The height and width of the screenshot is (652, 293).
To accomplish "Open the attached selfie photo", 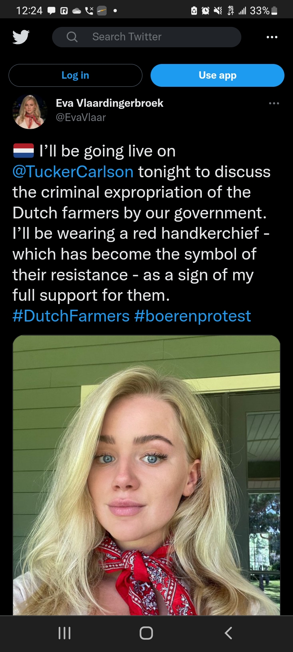I will coord(146,475).
